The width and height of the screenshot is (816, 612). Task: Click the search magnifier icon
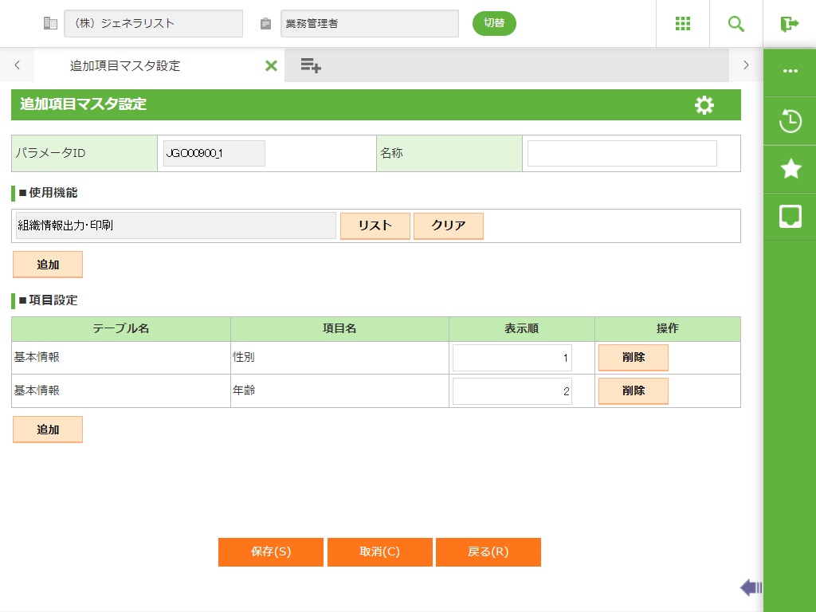click(736, 24)
